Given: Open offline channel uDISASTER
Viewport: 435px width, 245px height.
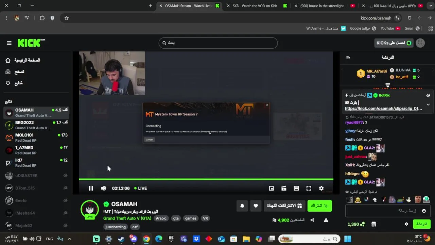Looking at the screenshot, I should tap(36, 176).
